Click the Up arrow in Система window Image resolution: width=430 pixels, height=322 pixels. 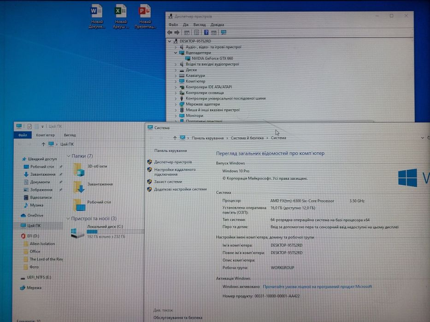click(x=175, y=138)
